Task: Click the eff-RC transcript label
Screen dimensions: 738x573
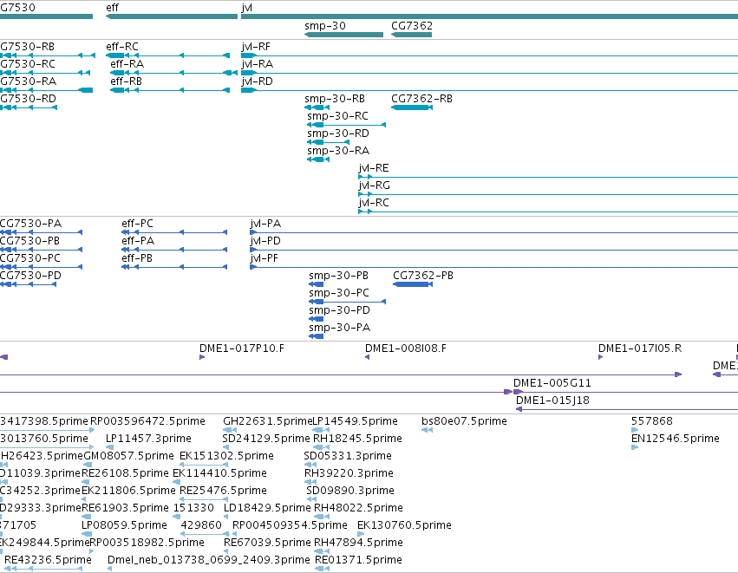Action: click(122, 47)
